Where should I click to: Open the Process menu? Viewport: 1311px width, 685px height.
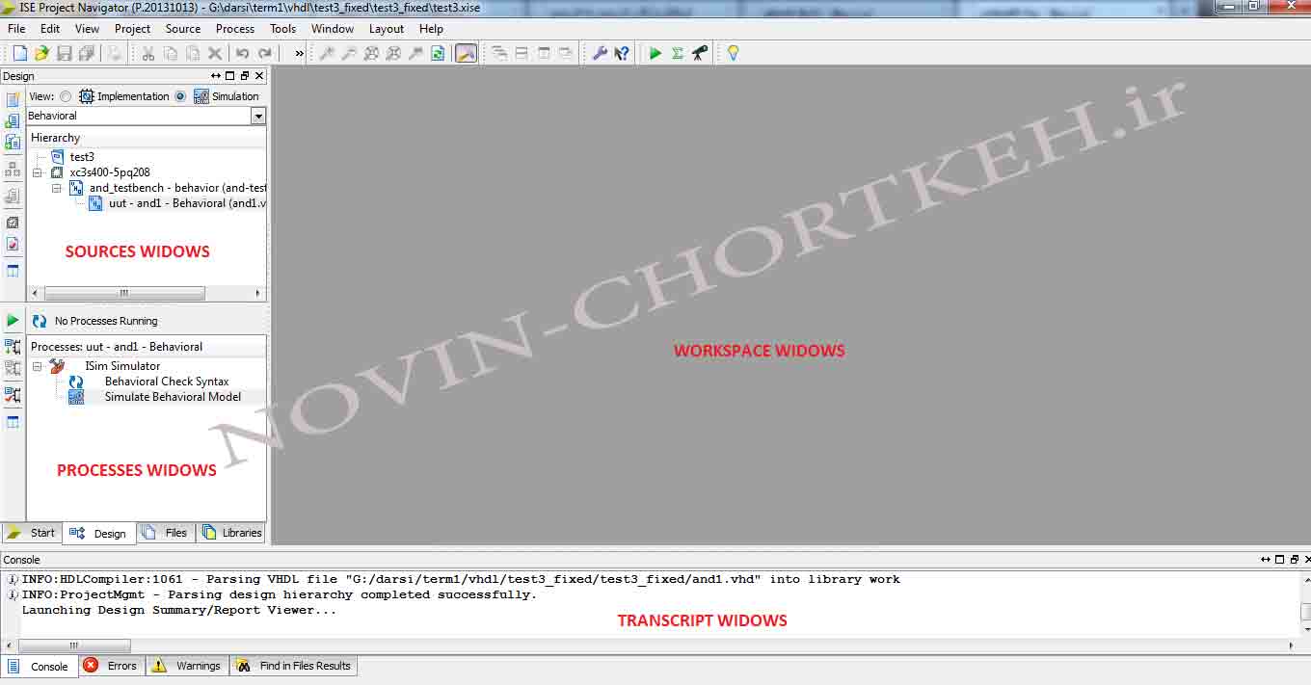click(x=234, y=29)
